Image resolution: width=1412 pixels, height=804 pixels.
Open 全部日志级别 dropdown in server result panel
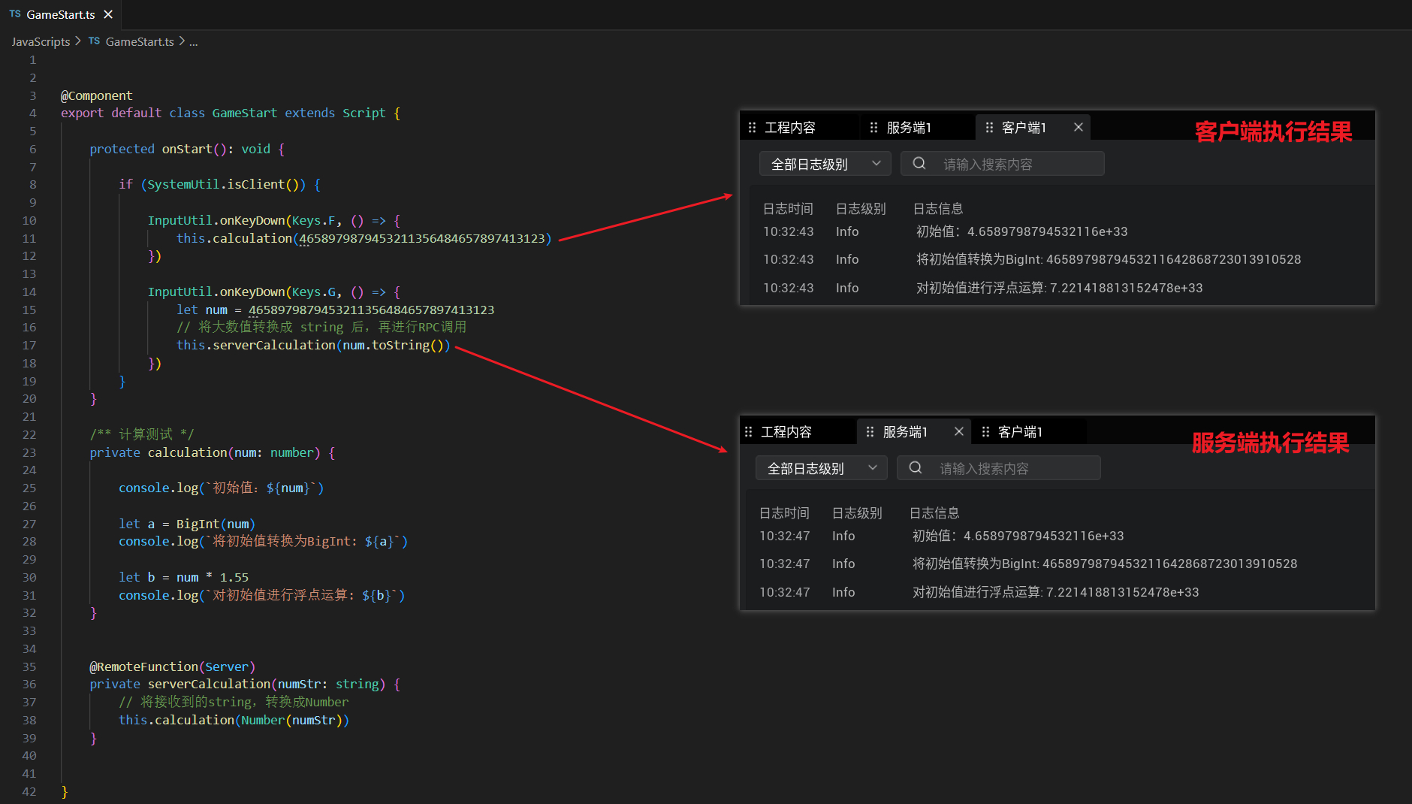tap(821, 468)
